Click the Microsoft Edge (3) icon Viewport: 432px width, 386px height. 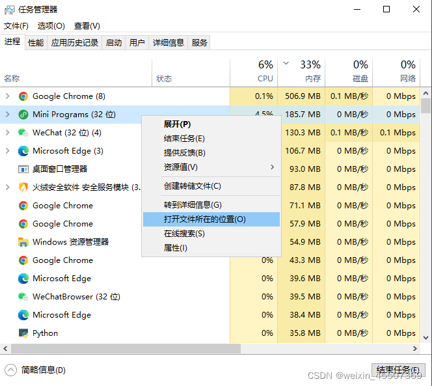pyautogui.click(x=23, y=151)
